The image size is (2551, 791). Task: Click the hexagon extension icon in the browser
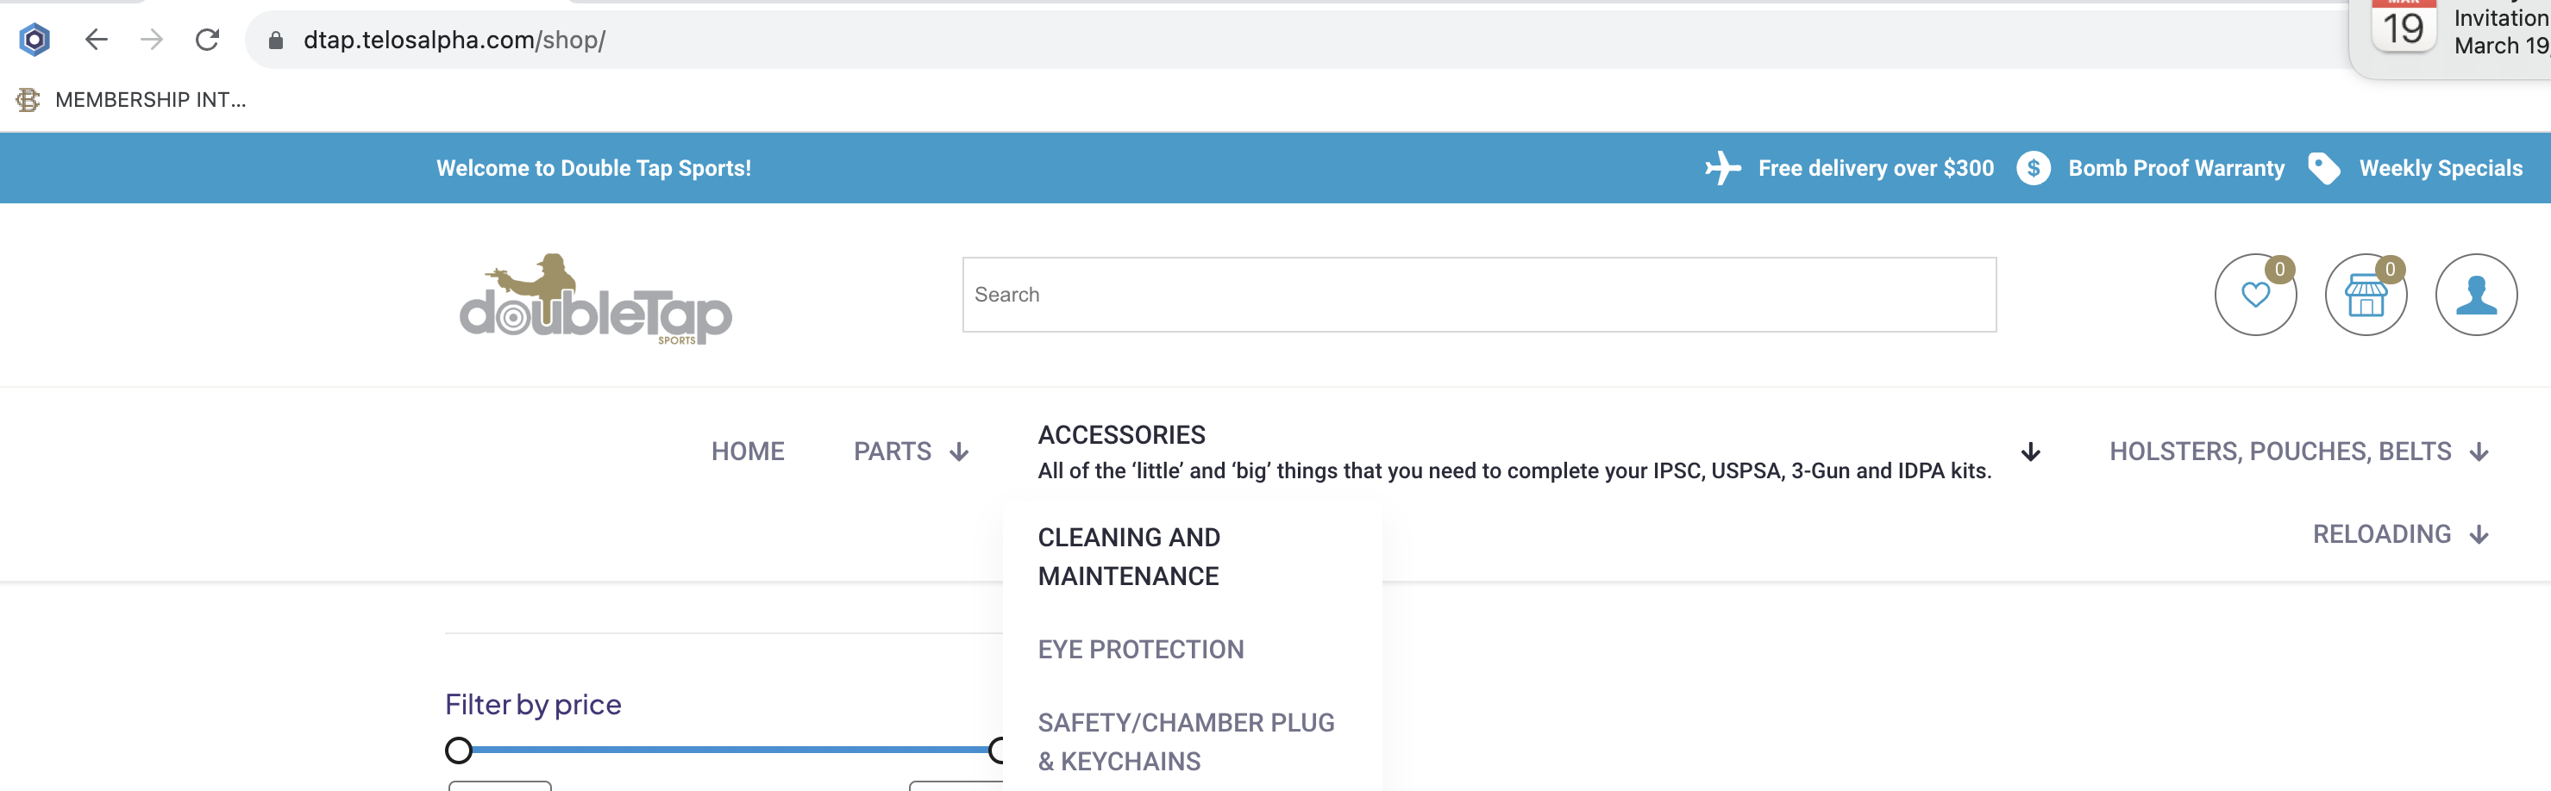[34, 40]
